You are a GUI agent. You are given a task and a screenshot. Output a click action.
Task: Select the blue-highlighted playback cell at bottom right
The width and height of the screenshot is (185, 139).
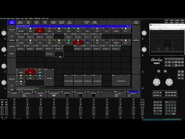pos(133,95)
